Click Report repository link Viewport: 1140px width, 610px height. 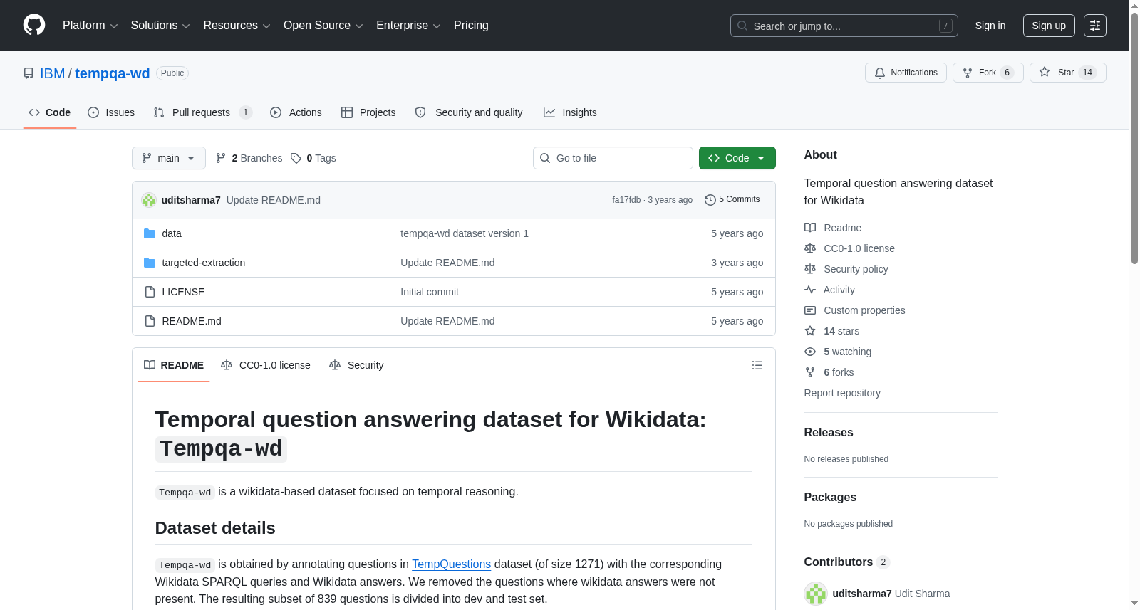[842, 393]
